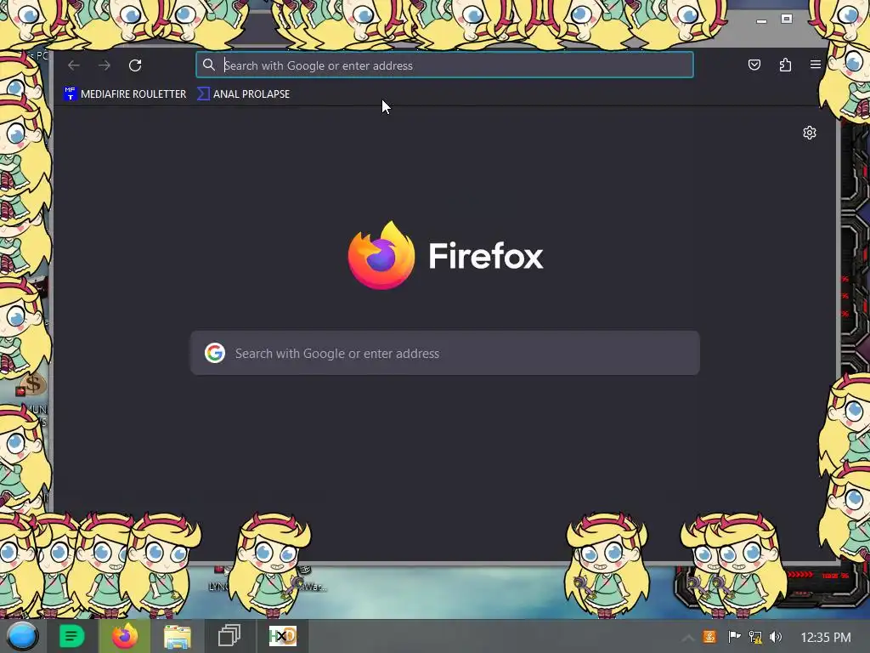Show hidden tray icons chevron

click(687, 638)
